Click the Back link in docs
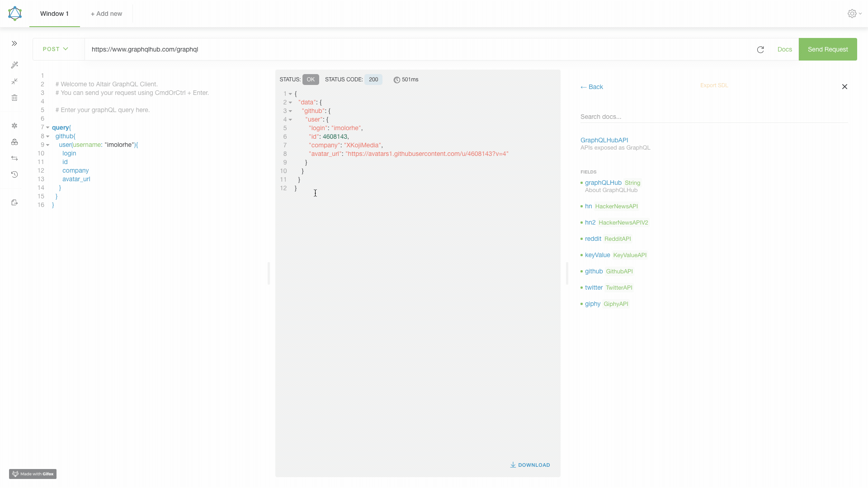The image size is (868, 488). click(592, 87)
